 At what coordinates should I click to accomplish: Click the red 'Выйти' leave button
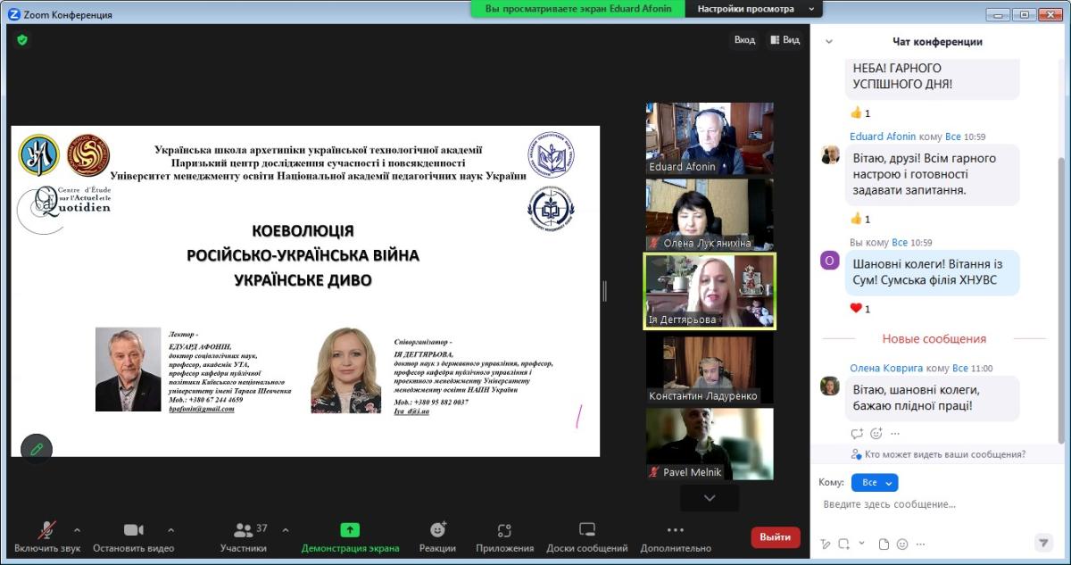[x=775, y=536]
